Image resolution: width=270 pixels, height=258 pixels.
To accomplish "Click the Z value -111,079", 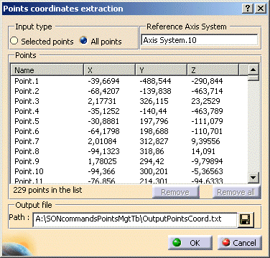I will [x=207, y=121].
